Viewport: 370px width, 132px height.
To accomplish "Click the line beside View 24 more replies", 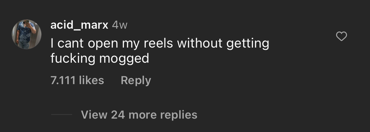I will tap(62, 115).
